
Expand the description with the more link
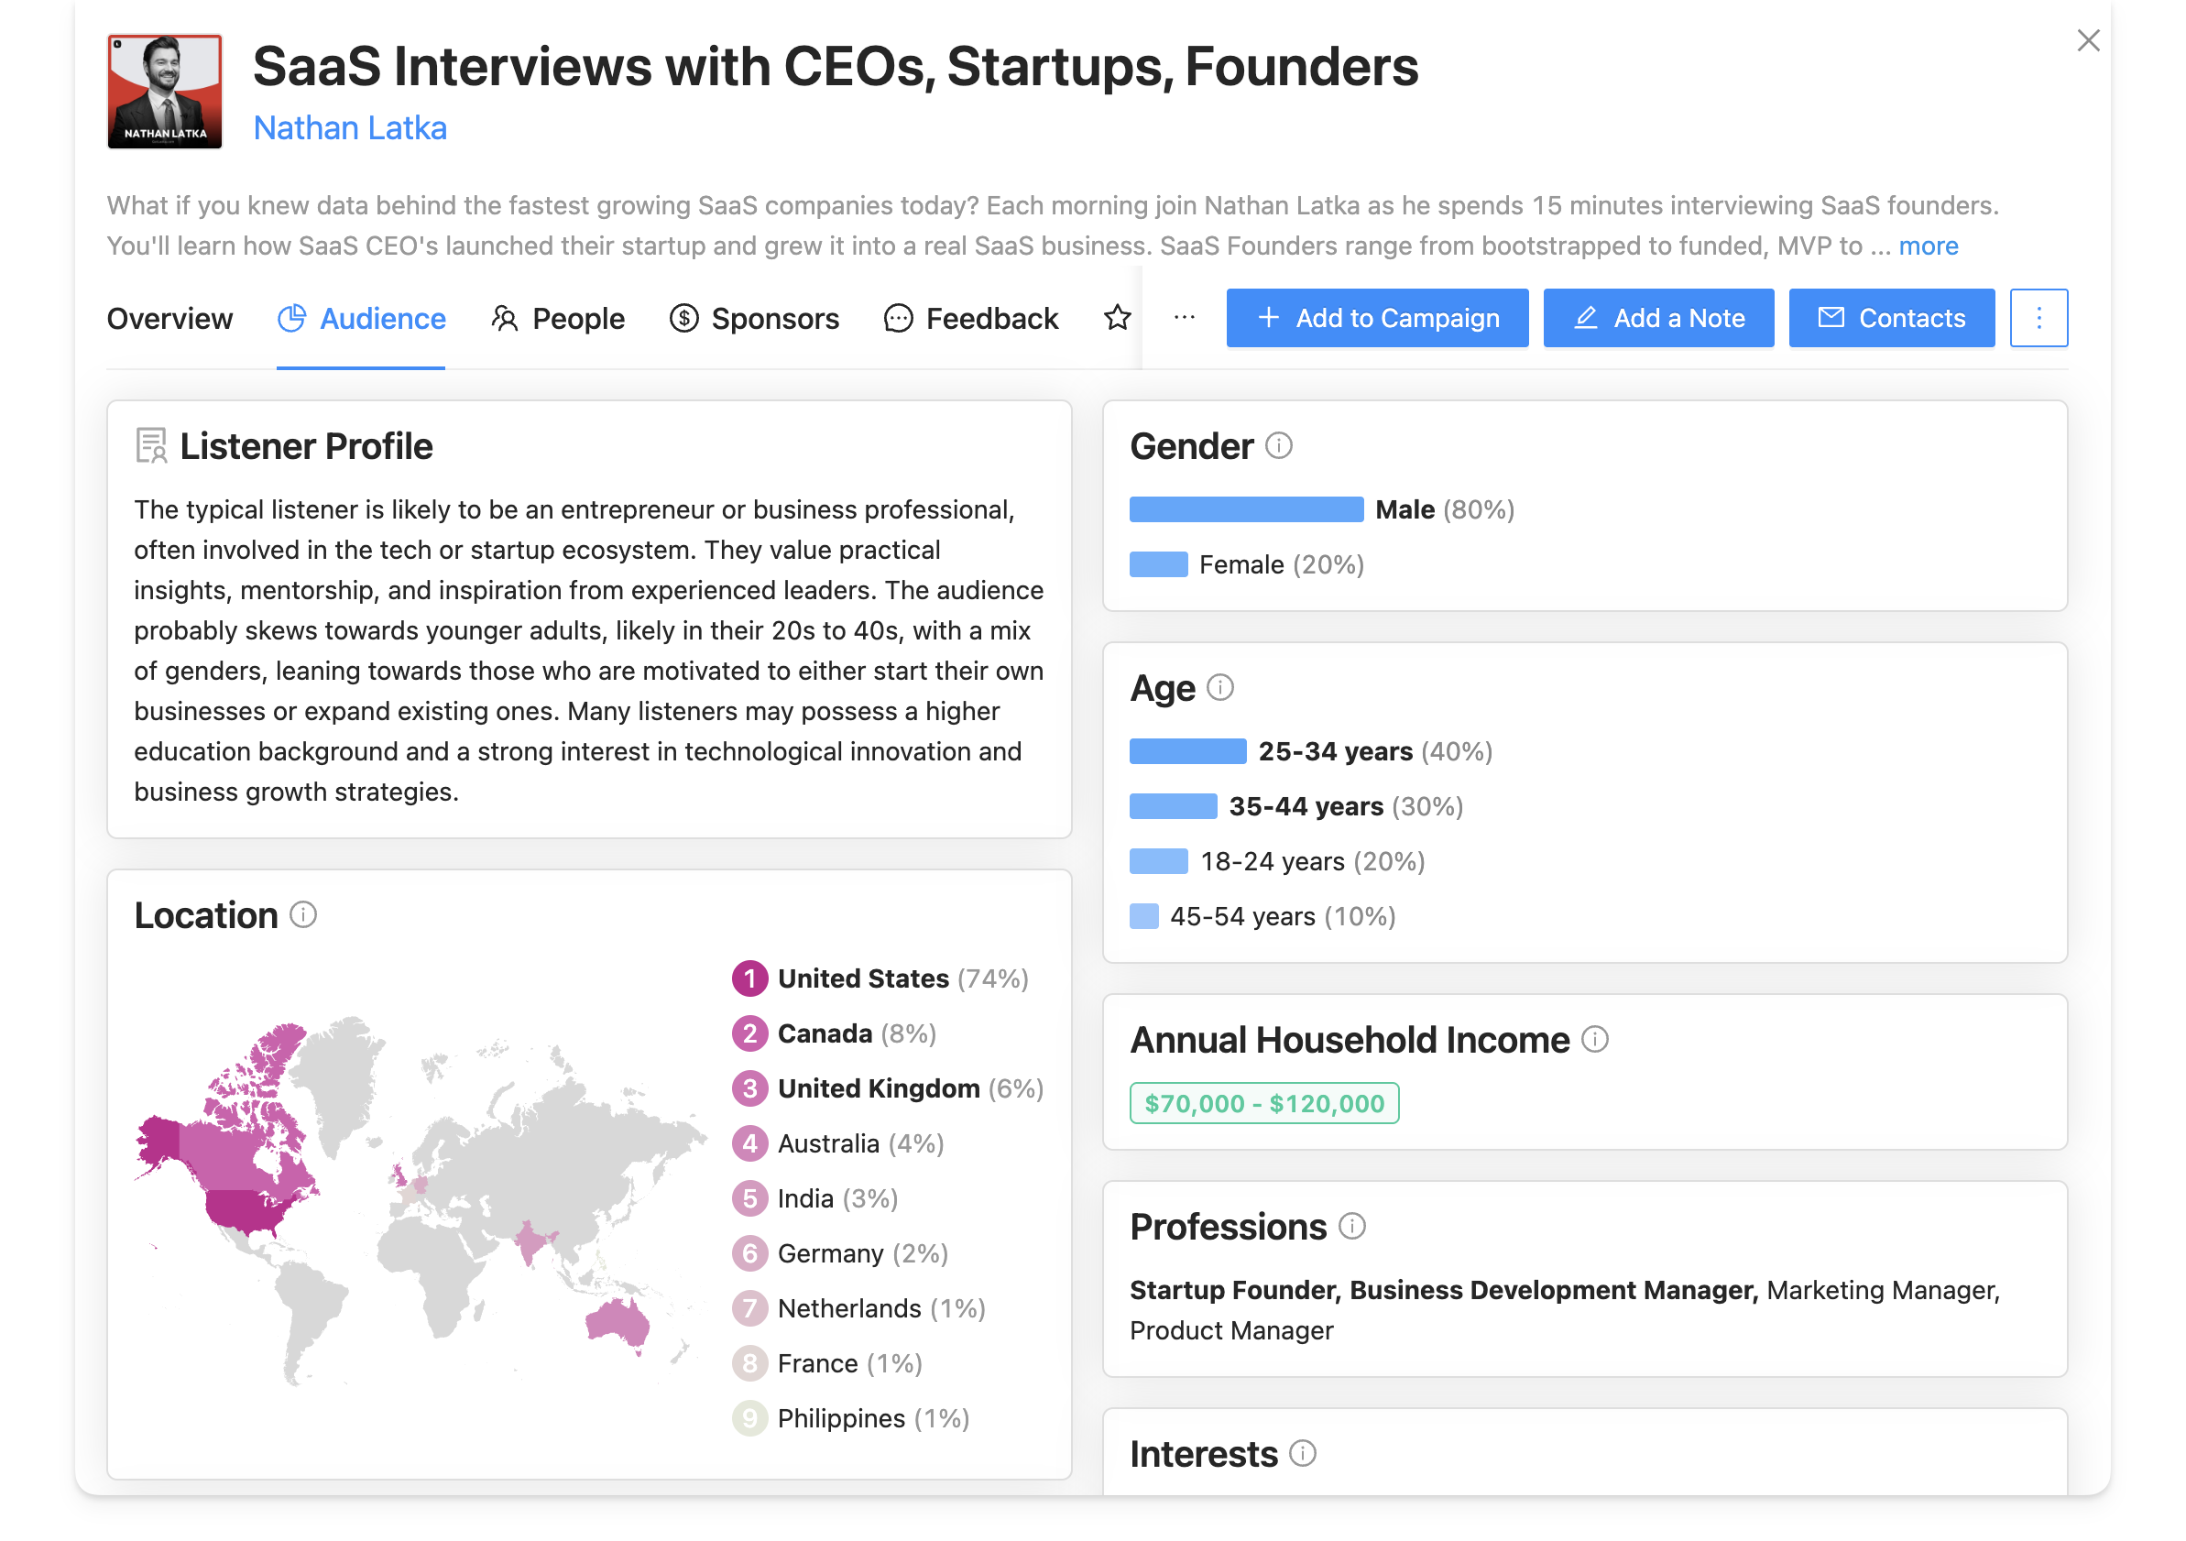coord(1928,246)
